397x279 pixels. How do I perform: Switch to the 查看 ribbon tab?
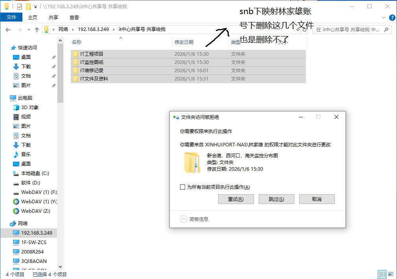pyautogui.click(x=74, y=17)
